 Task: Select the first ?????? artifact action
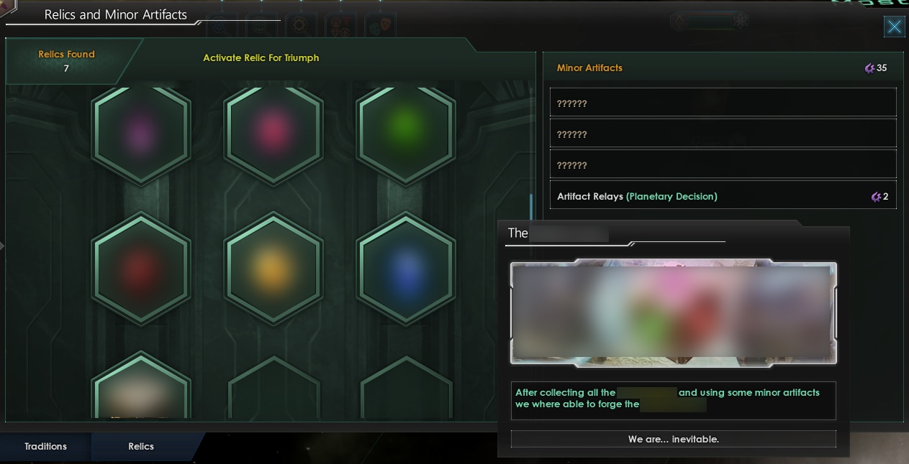pyautogui.click(x=723, y=103)
